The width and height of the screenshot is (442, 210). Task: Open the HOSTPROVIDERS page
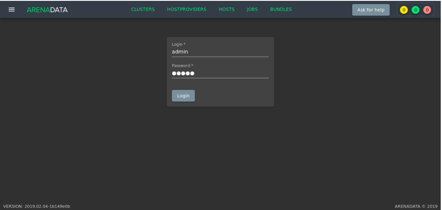(187, 9)
